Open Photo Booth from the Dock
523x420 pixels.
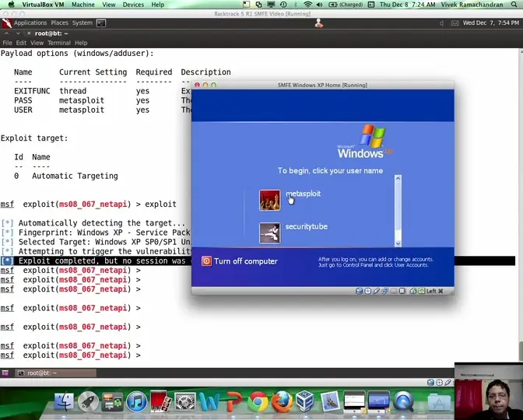click(x=160, y=401)
